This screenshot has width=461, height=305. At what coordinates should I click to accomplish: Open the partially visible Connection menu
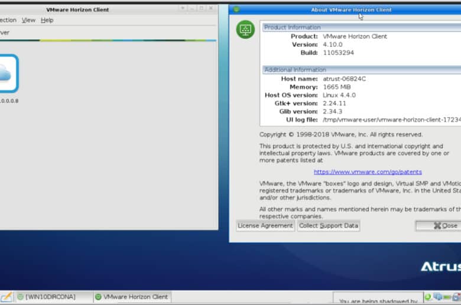point(8,20)
